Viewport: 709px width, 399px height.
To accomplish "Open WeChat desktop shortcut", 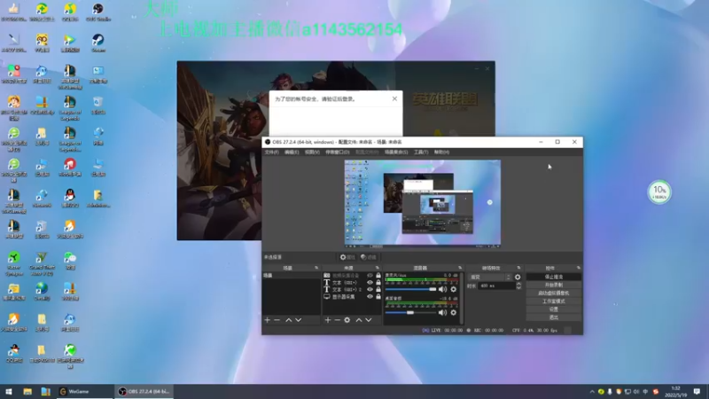I will click(70, 261).
